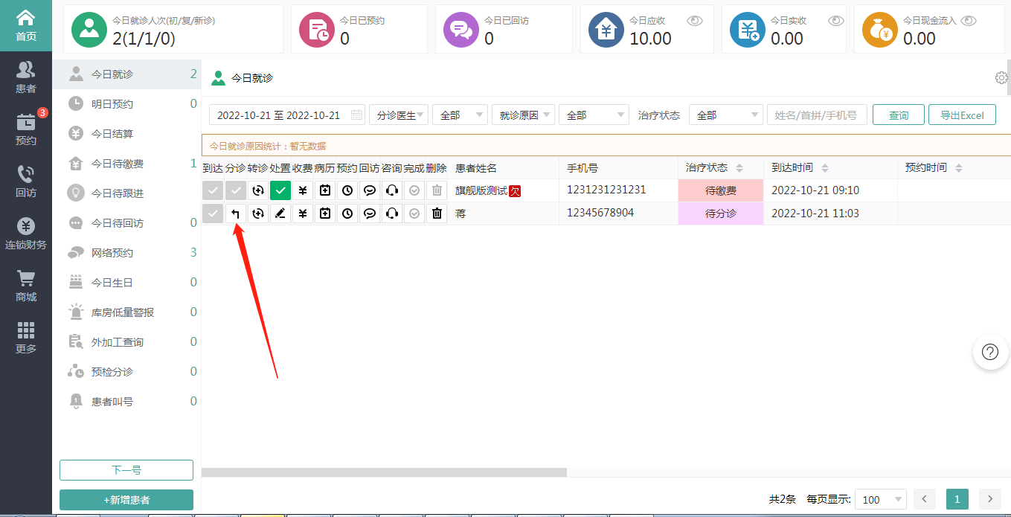Viewport: 1011px width, 517px height.
Task: Focus the 姓名/首拼/手机号 search field
Action: pyautogui.click(x=817, y=115)
